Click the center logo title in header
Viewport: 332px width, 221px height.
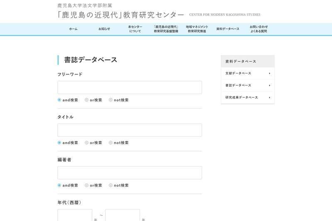click(x=121, y=15)
